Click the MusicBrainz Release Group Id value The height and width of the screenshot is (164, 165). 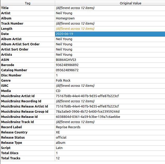click(87, 112)
